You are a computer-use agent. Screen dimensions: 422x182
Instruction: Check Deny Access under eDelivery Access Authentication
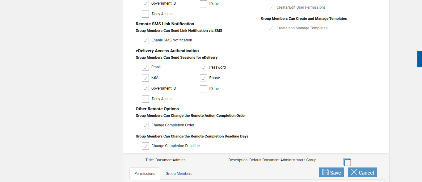(x=145, y=99)
